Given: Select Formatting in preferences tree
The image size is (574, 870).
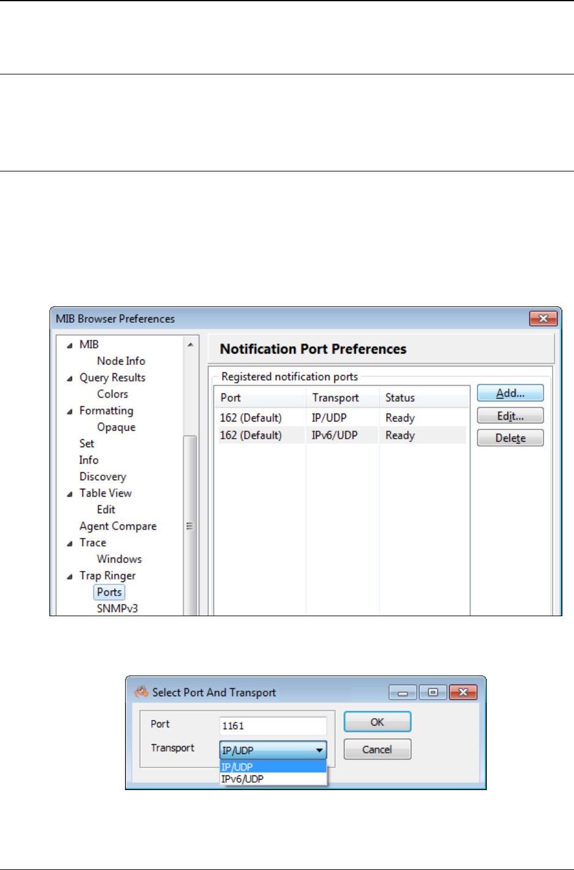Looking at the screenshot, I should point(106,411).
